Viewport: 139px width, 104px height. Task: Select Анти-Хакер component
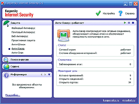click(18, 49)
